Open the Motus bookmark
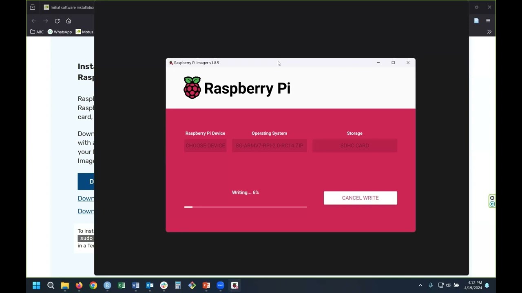Viewport: 522px width, 293px height. [x=84, y=32]
